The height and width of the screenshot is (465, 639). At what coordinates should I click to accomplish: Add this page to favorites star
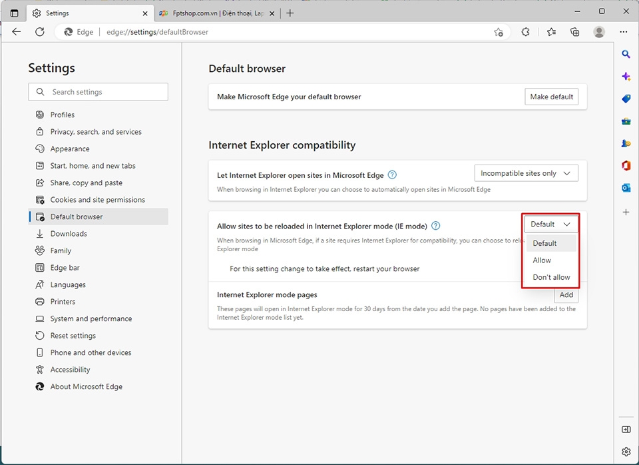tap(499, 32)
